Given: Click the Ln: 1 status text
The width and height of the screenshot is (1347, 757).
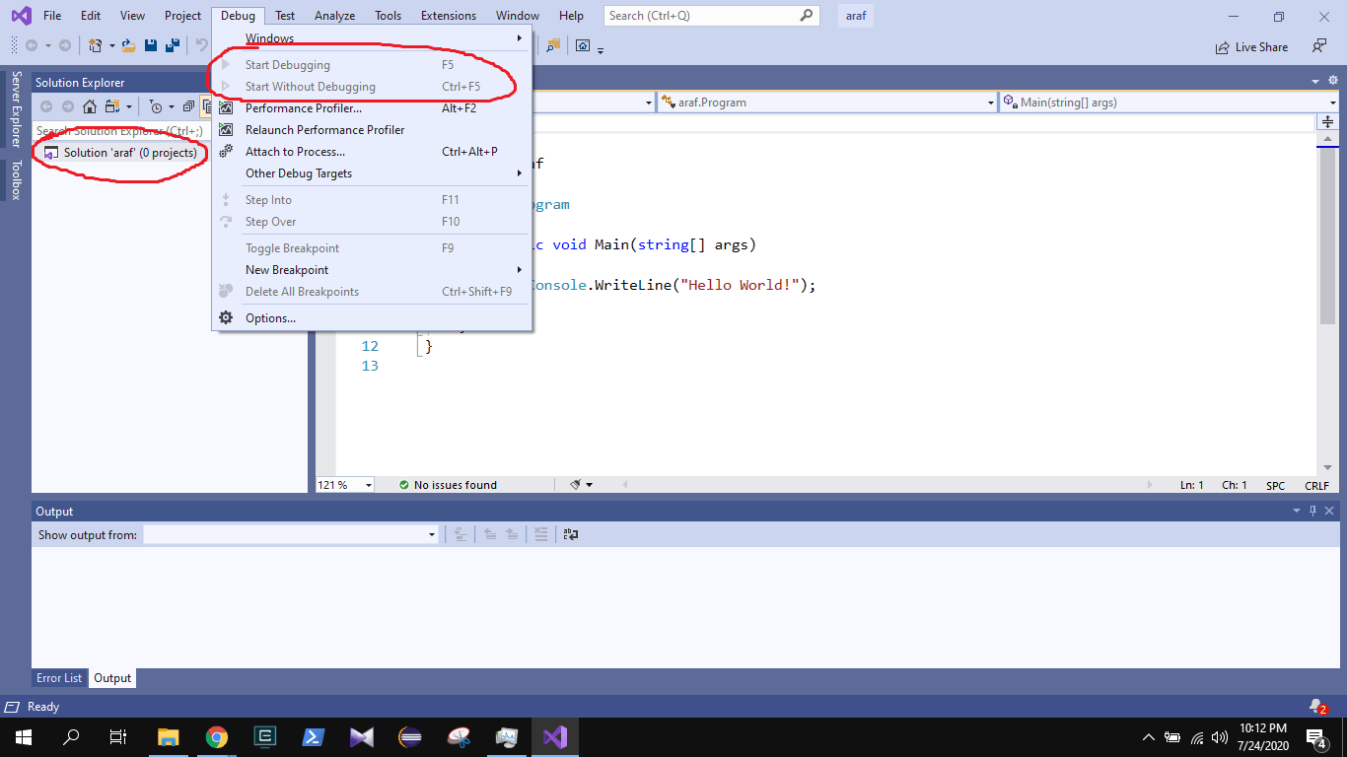Looking at the screenshot, I should point(1192,485).
